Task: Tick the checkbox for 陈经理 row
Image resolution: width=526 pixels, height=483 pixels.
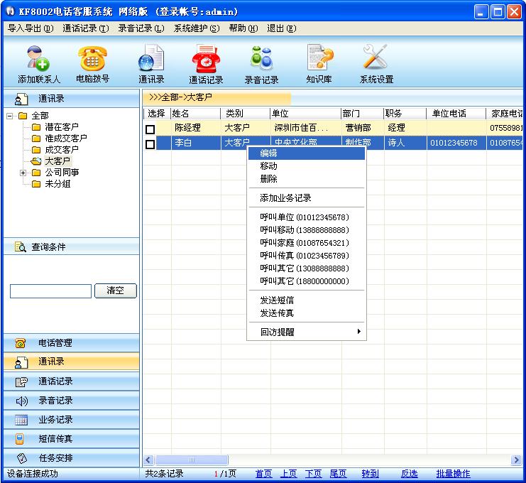Action: (x=150, y=129)
